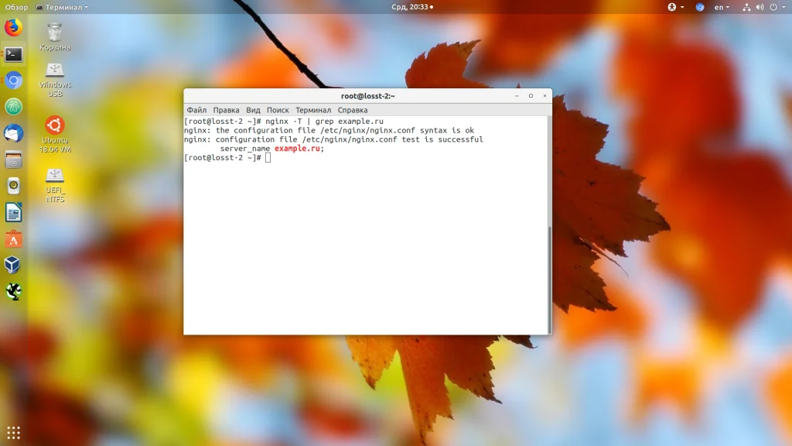792x446 pixels.
Task: Open the Files manager dock icon
Action: [x=14, y=160]
